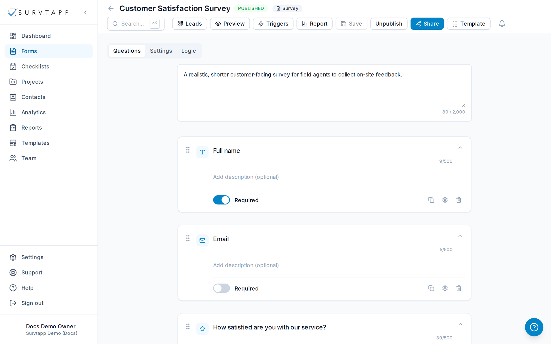The width and height of the screenshot is (551, 344).
Task: Open settings gear for Email question
Action: click(x=445, y=288)
